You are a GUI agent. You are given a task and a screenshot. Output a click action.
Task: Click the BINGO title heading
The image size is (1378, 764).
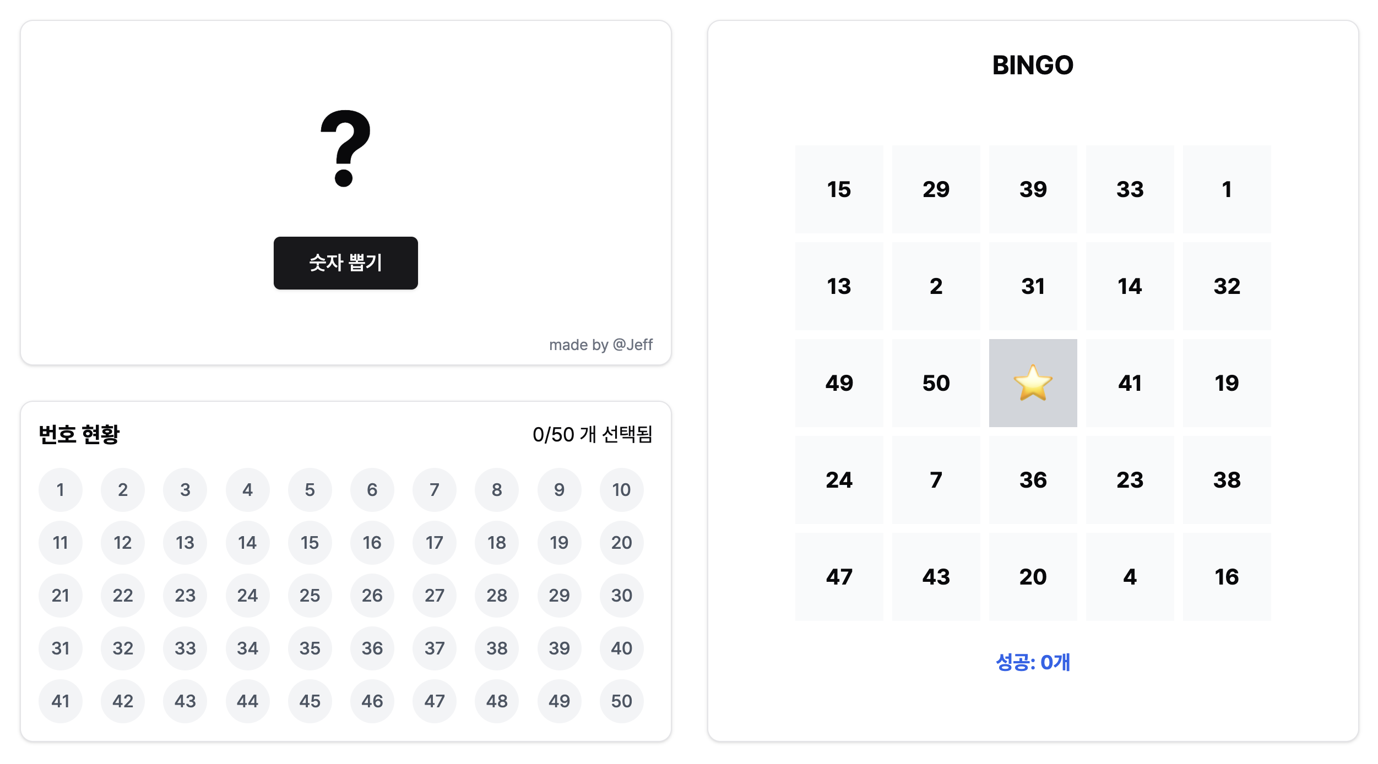[1033, 66]
